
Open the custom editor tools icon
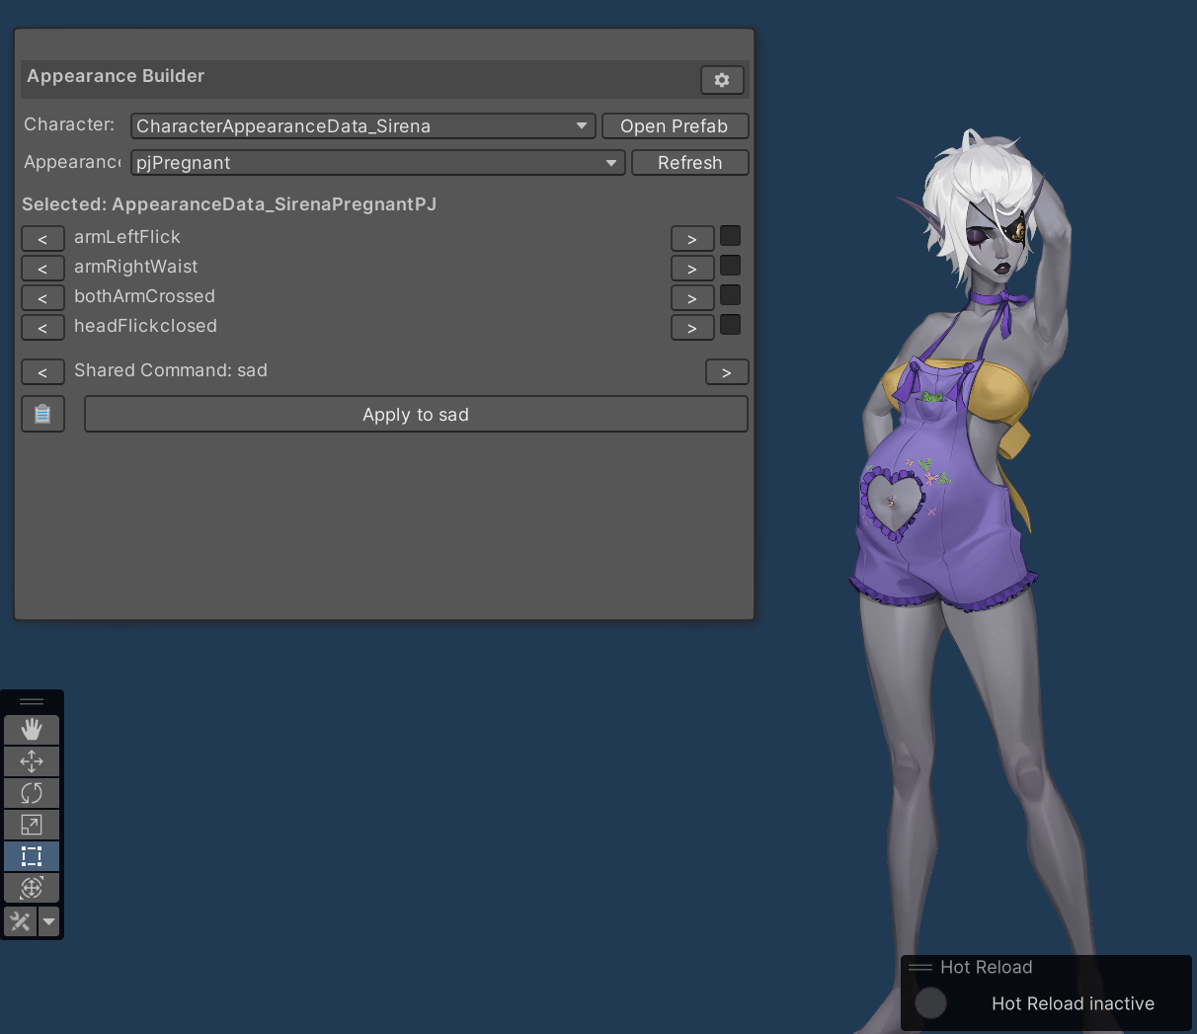(x=20, y=921)
